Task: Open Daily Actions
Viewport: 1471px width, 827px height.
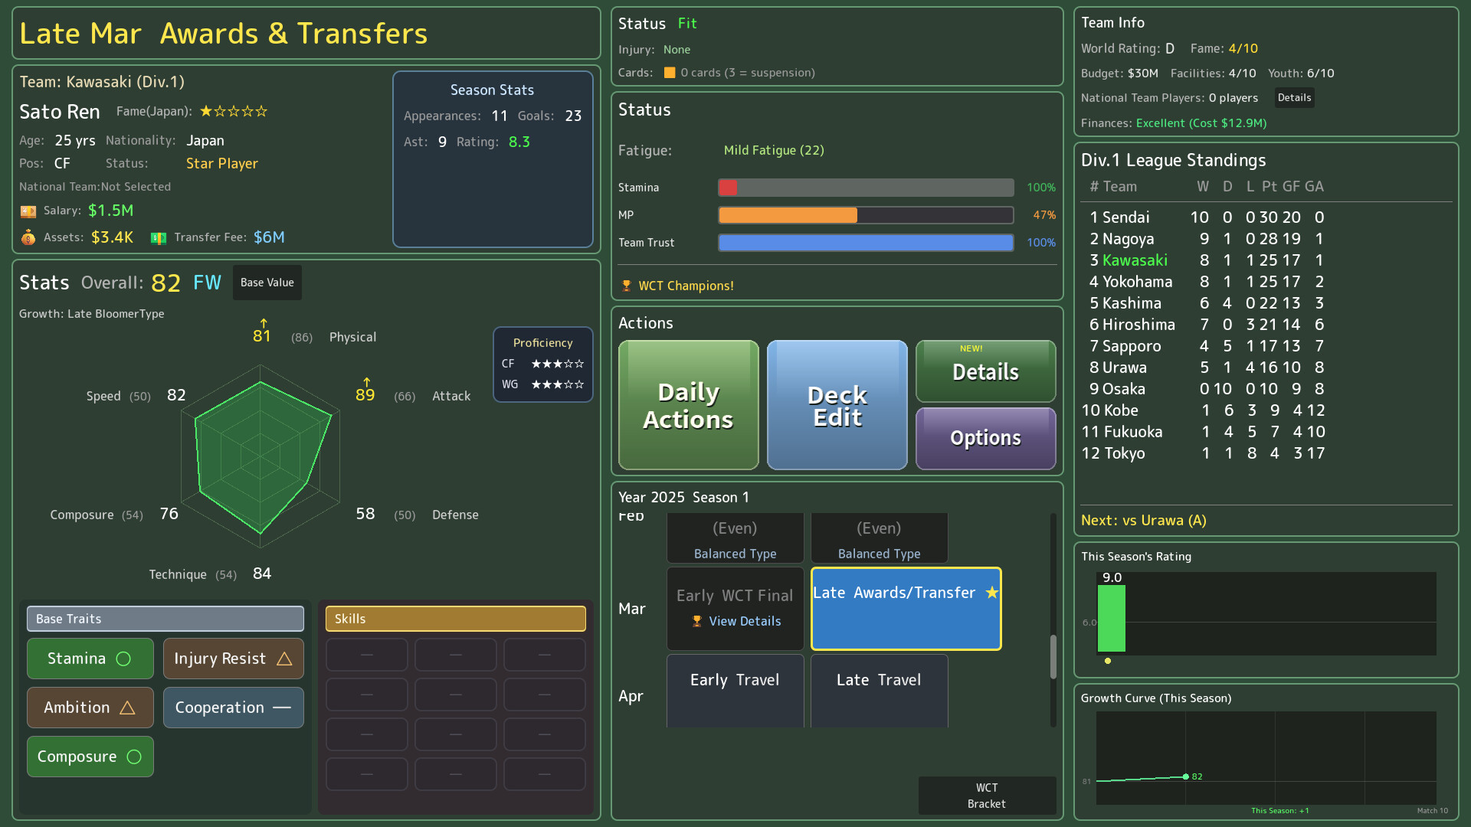Action: click(x=687, y=405)
